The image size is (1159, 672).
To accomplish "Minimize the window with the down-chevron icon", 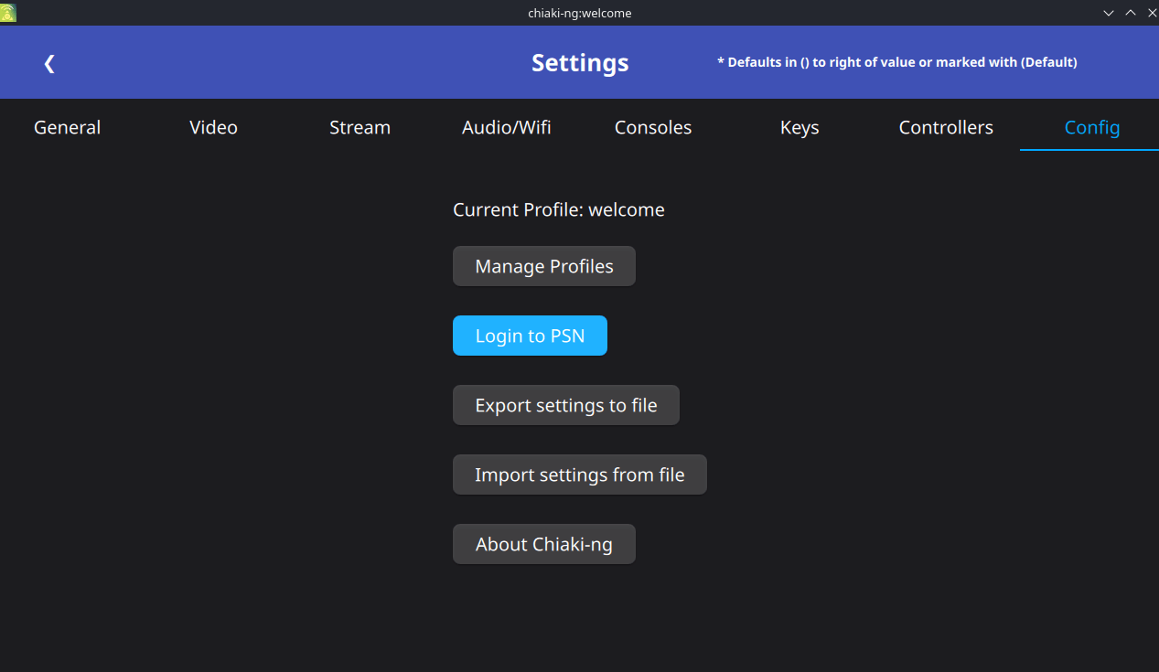I will coord(1109,13).
